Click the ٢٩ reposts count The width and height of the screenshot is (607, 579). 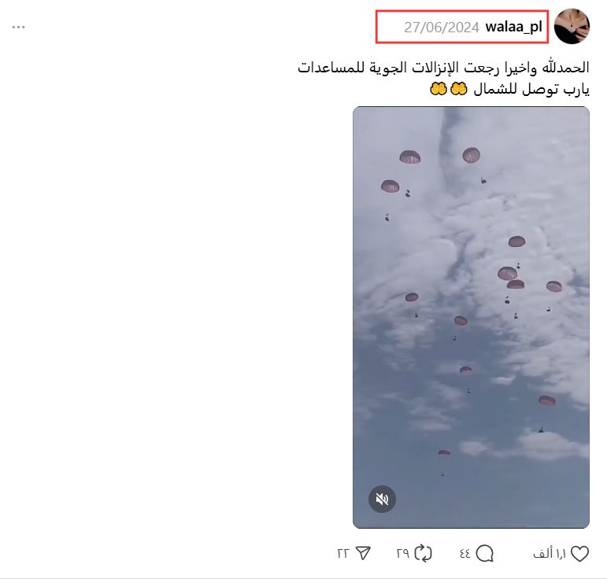[x=403, y=554]
